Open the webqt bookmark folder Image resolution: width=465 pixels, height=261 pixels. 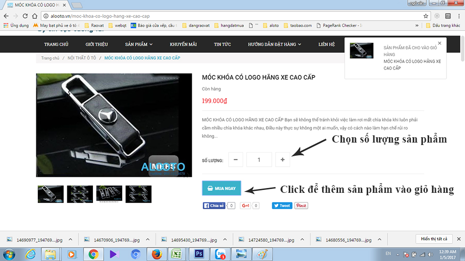[117, 26]
